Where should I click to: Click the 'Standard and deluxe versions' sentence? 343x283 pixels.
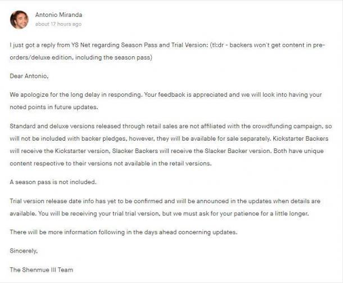coord(171,126)
